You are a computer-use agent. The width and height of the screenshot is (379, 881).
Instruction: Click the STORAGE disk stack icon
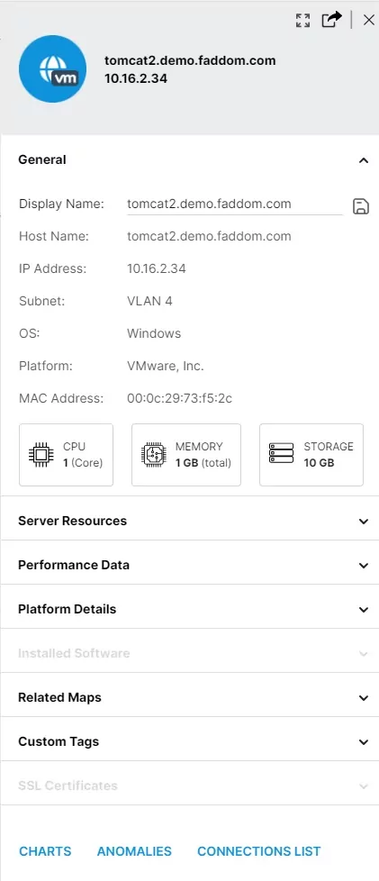coord(281,453)
